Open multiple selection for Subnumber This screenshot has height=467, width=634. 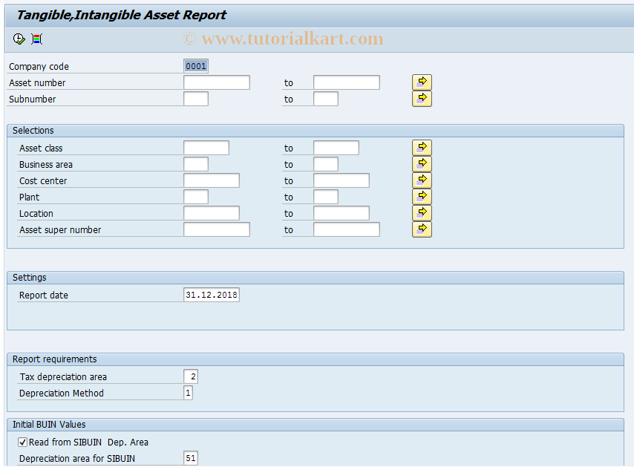(x=421, y=98)
